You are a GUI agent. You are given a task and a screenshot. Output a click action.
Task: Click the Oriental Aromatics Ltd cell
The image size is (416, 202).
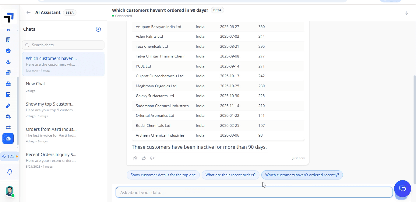tap(155, 116)
